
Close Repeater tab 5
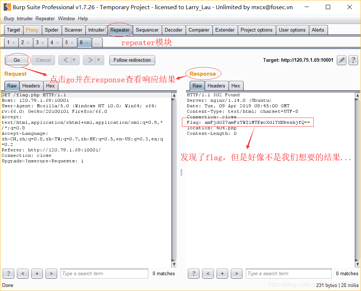[72, 43]
